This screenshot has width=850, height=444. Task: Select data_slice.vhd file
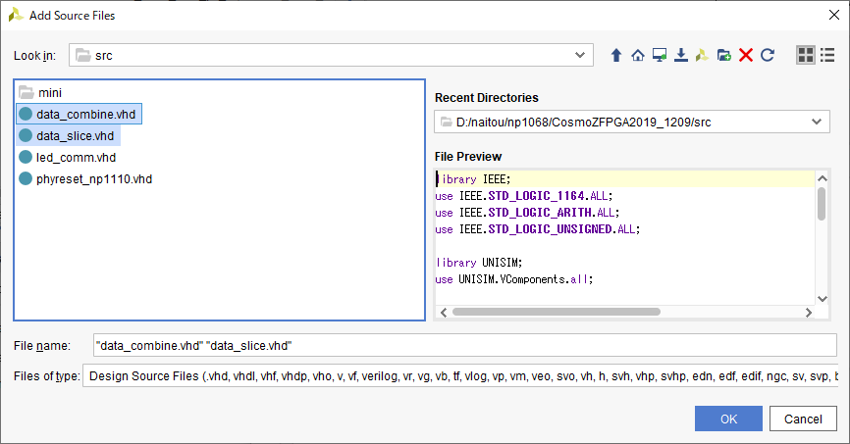[x=69, y=136]
